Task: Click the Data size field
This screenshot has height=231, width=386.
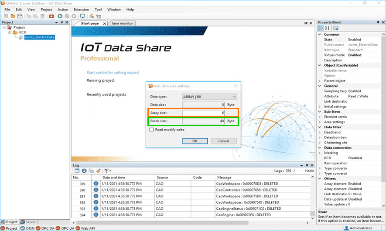Action: (203, 105)
